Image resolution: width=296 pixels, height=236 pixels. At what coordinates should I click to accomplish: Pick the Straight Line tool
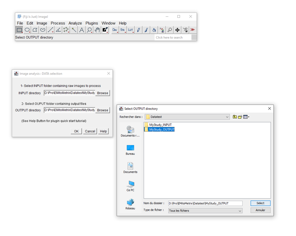(50, 30)
